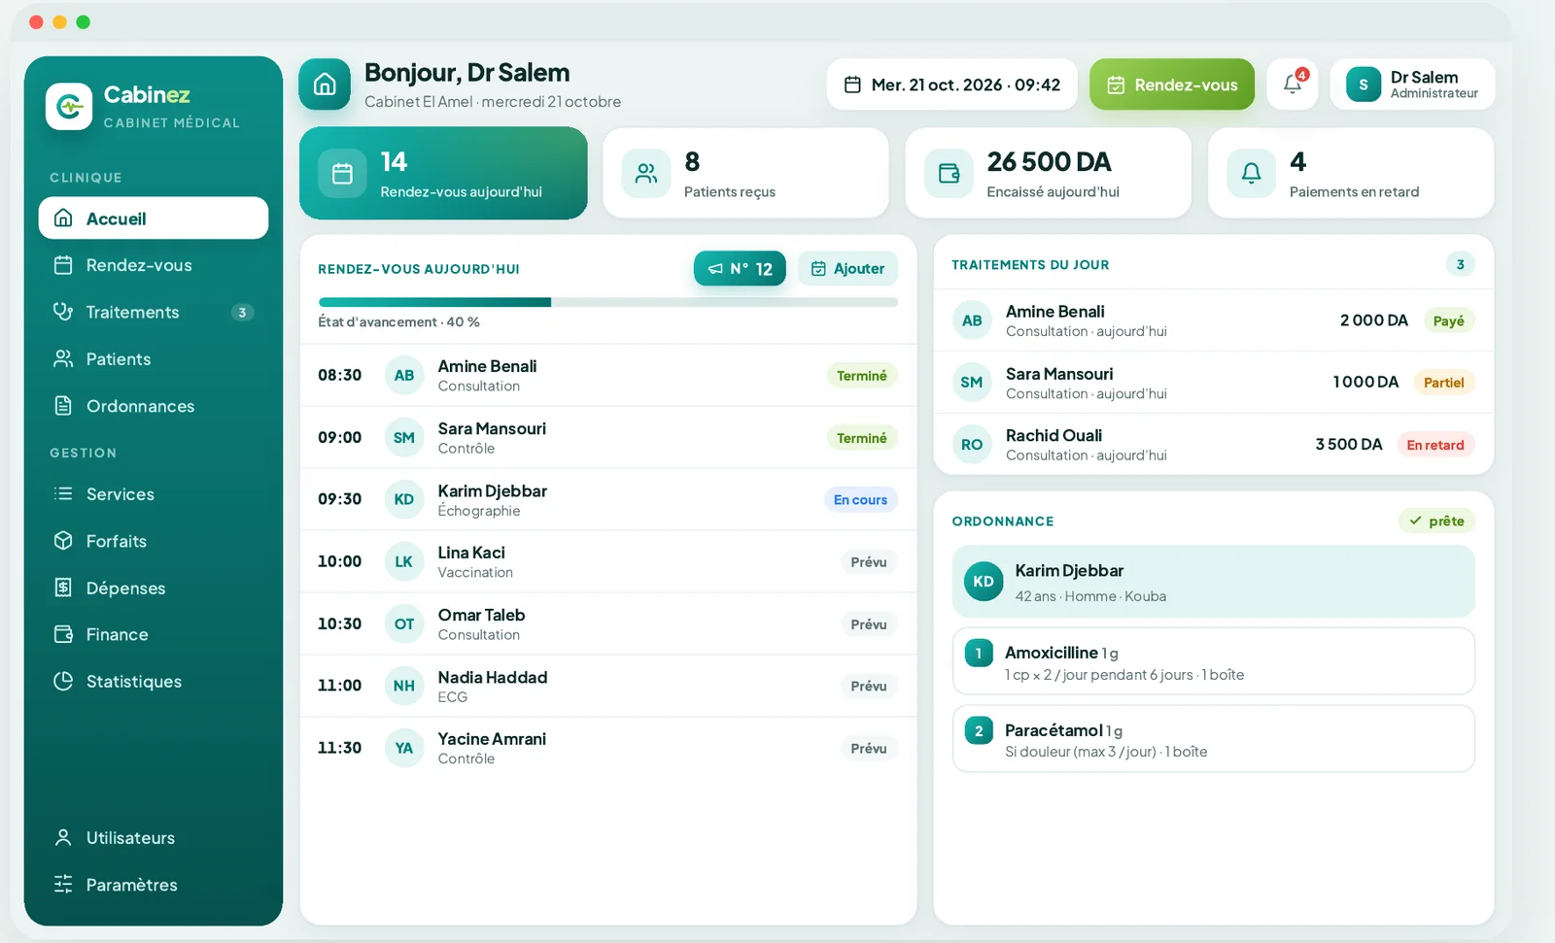Click the N° 12 call button

click(x=740, y=269)
